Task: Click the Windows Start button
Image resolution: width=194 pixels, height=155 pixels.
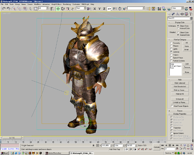Action: pos(5,153)
